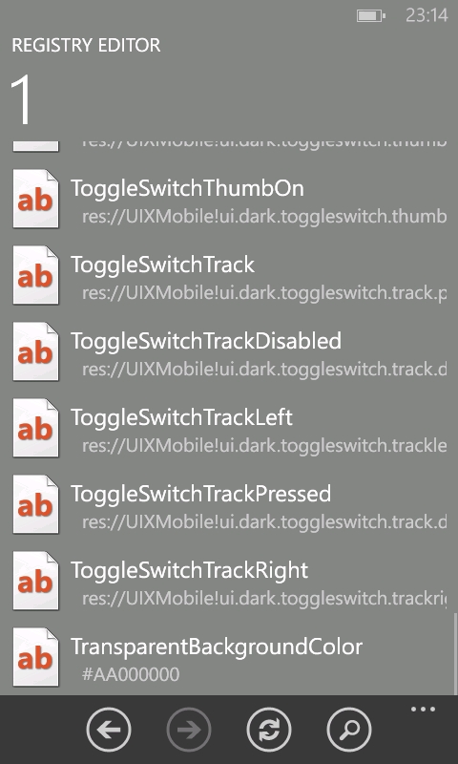Tap the ToggleSwitchTrackDisabled ab icon
The height and width of the screenshot is (764, 458).
[x=35, y=351]
